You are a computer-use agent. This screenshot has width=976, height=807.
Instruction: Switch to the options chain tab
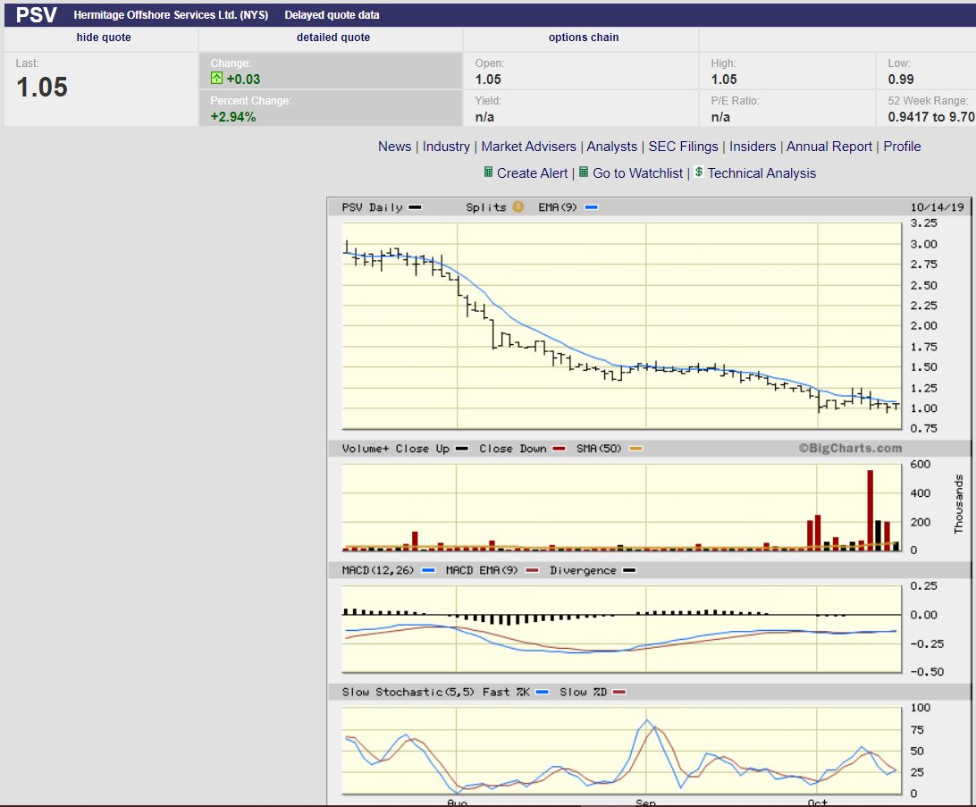[x=584, y=38]
